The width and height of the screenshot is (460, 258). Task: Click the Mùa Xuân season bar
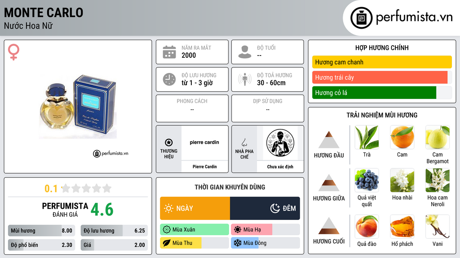(195, 230)
